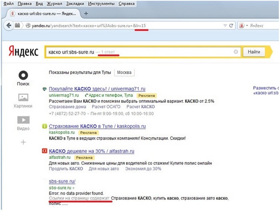Open address bar history dropdown arrow
Screen dimensions: 280x212
[225, 26]
